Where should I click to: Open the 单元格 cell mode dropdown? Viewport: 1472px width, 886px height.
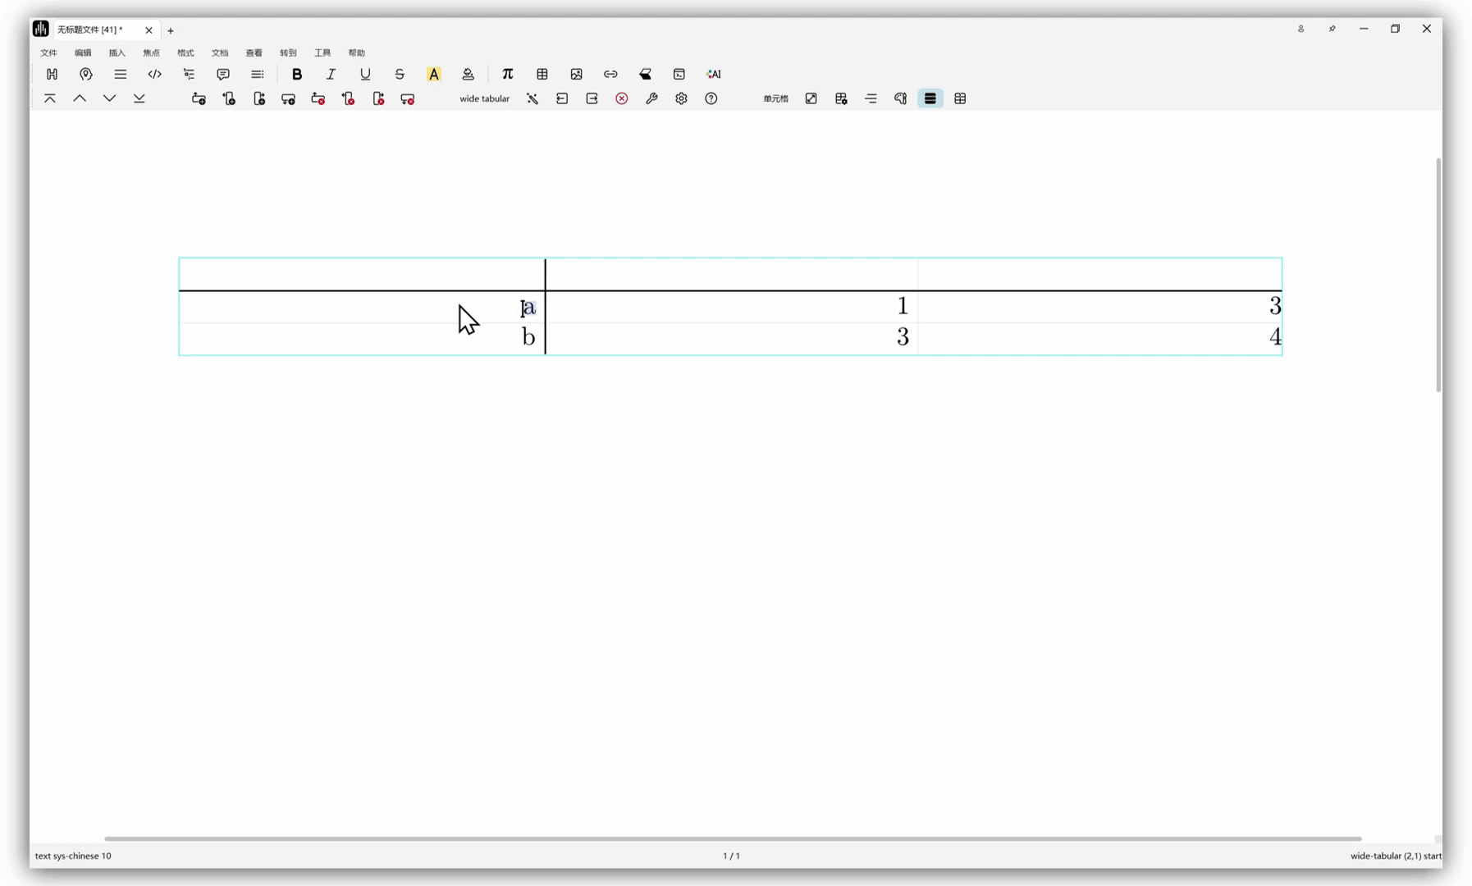[x=775, y=98]
